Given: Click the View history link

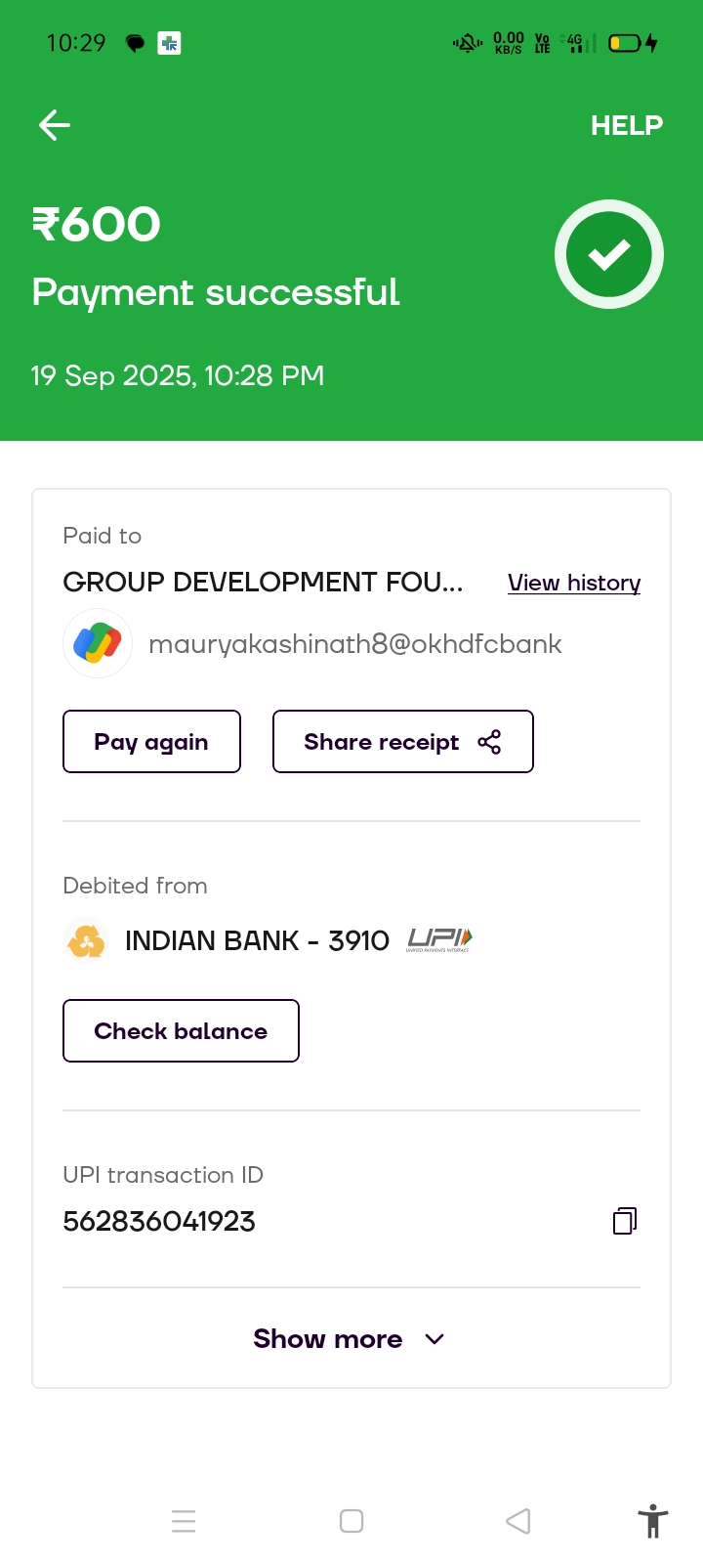Looking at the screenshot, I should 574,583.
